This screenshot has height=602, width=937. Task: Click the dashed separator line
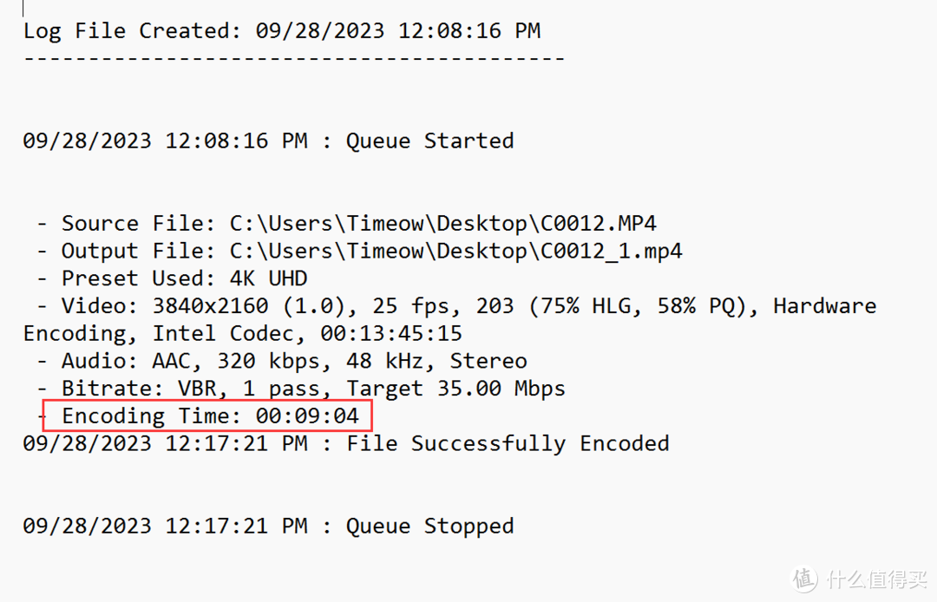coord(294,58)
